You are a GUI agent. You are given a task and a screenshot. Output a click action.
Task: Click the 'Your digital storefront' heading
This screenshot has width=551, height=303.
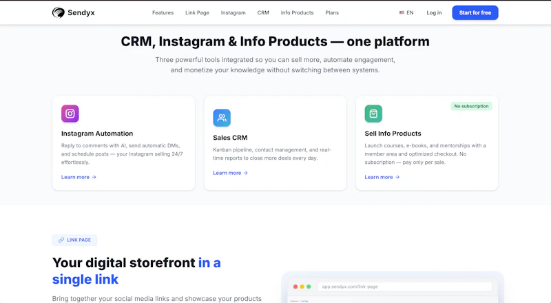tap(136, 271)
